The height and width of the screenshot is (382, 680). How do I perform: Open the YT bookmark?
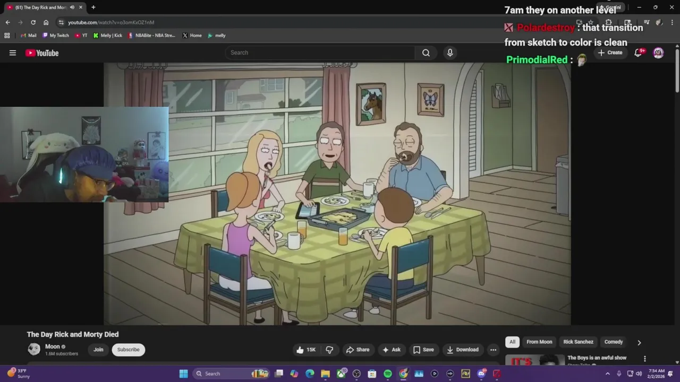[81, 36]
